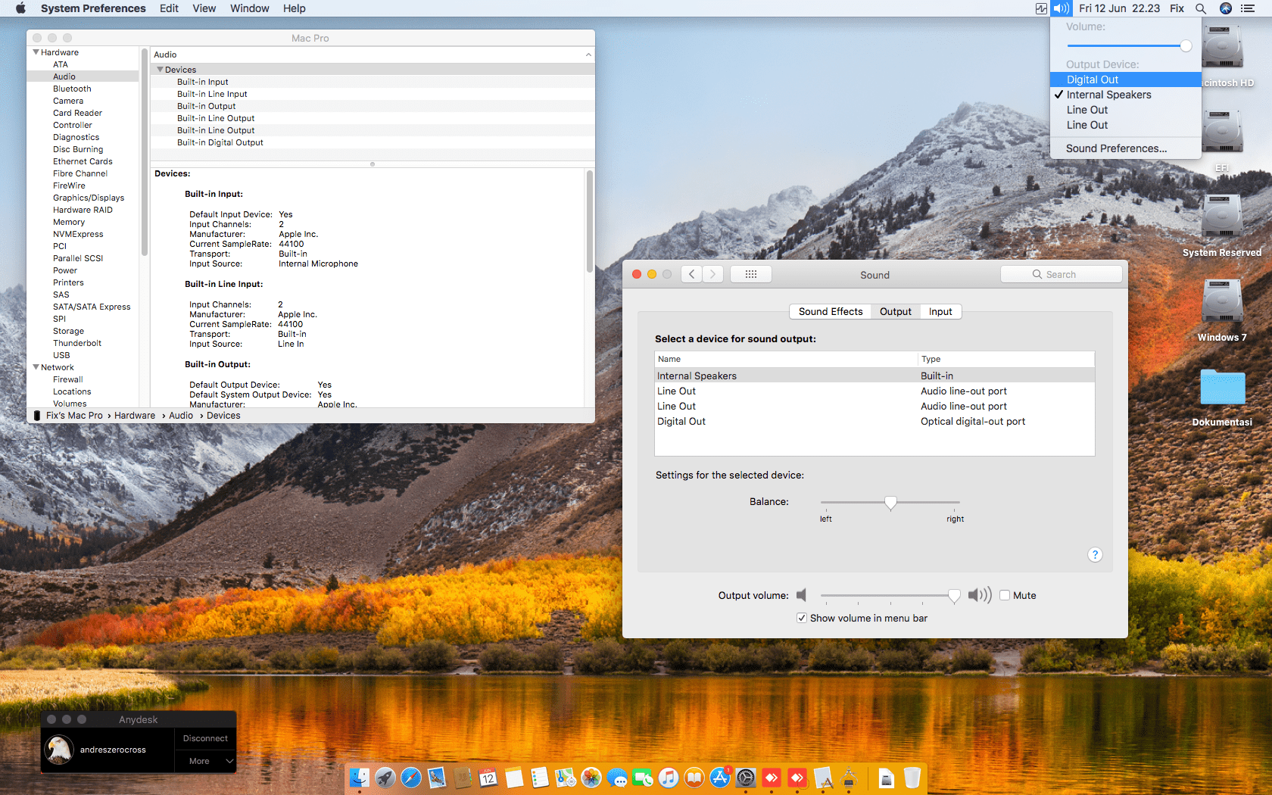The width and height of the screenshot is (1272, 795).
Task: Collapse the Audio section in the info pane
Action: pos(588,54)
